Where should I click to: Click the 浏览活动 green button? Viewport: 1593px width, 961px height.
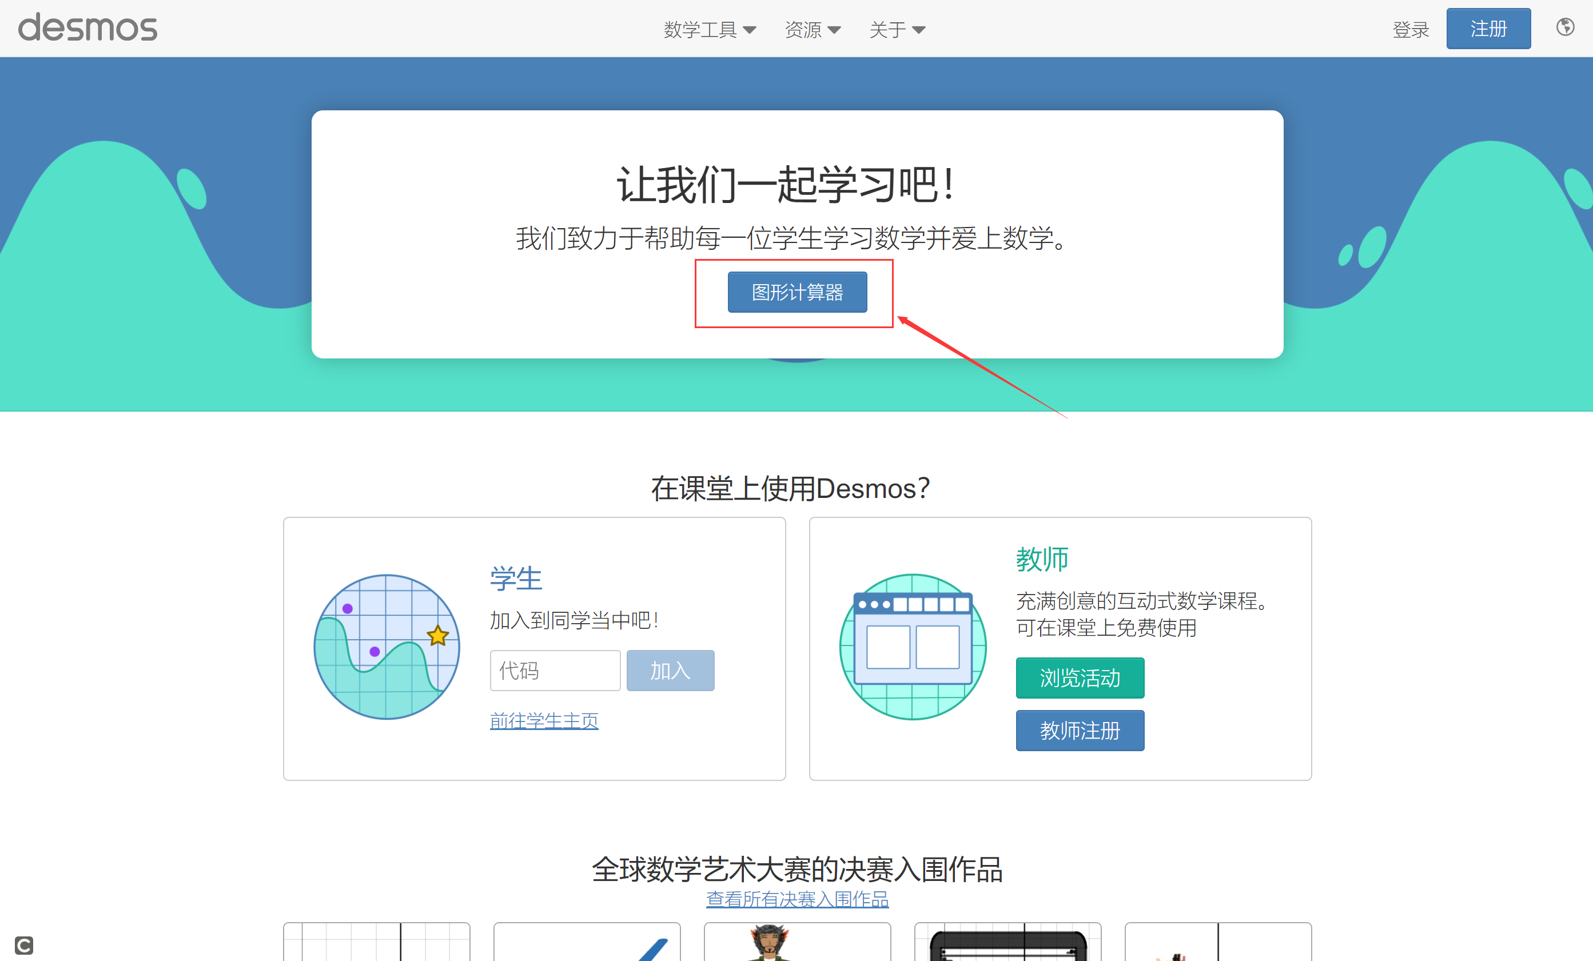click(1079, 677)
